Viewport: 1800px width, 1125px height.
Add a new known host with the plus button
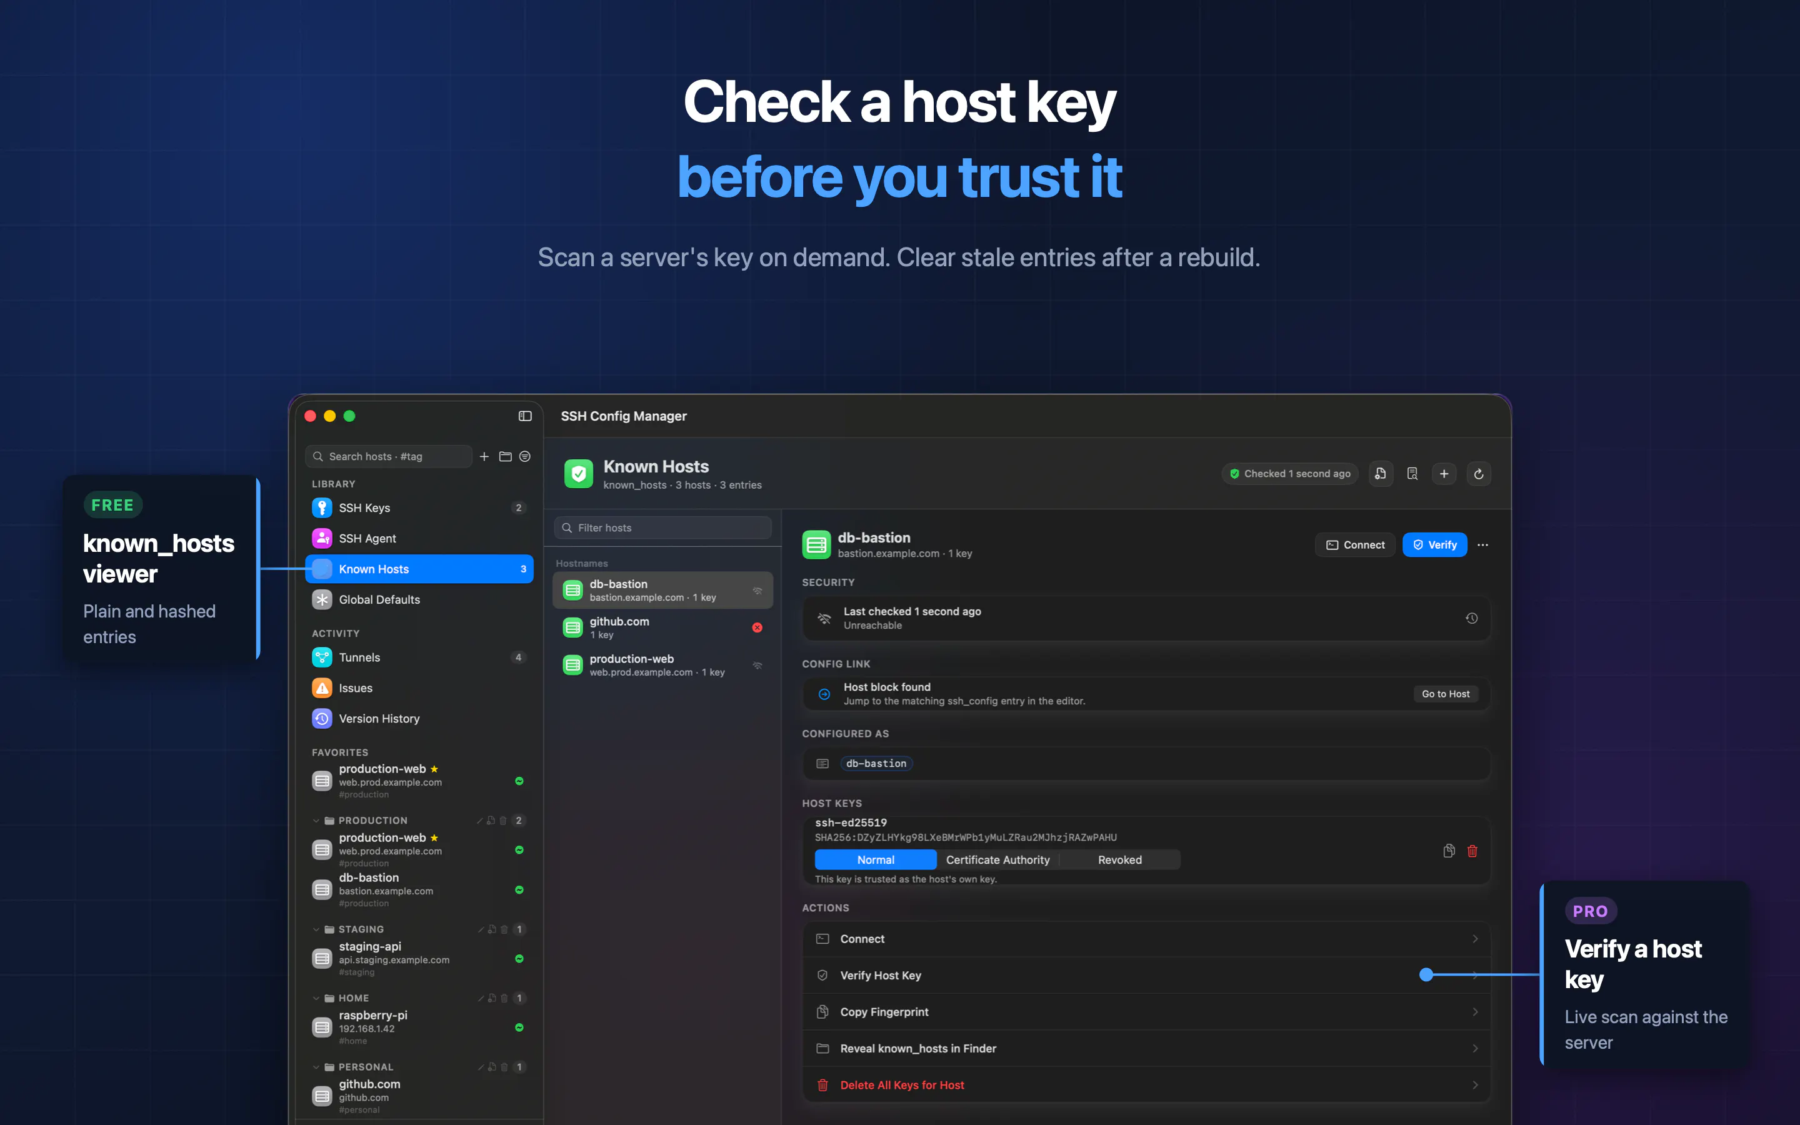pos(1444,474)
